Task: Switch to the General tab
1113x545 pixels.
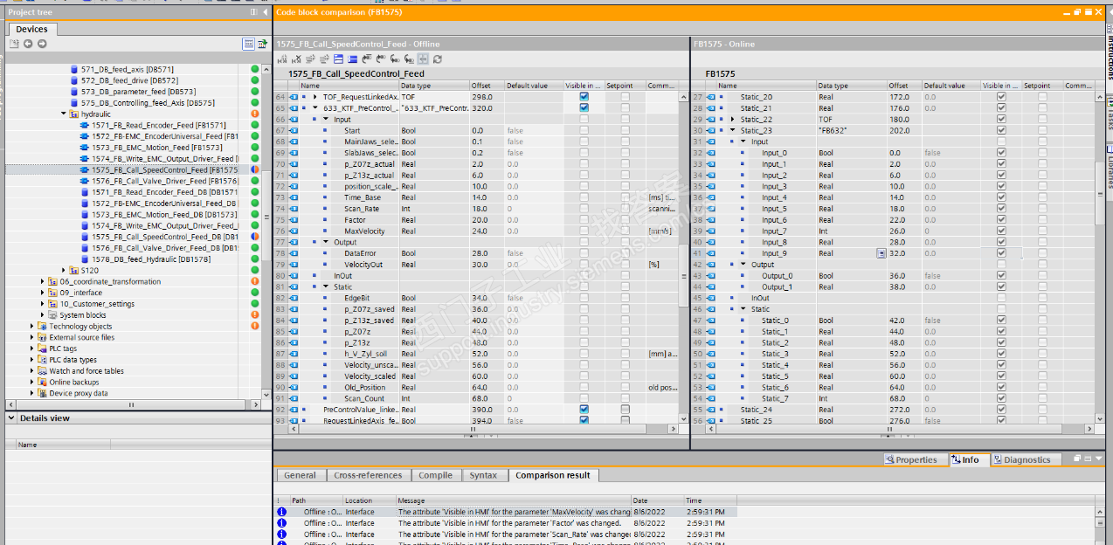Action: click(x=300, y=475)
